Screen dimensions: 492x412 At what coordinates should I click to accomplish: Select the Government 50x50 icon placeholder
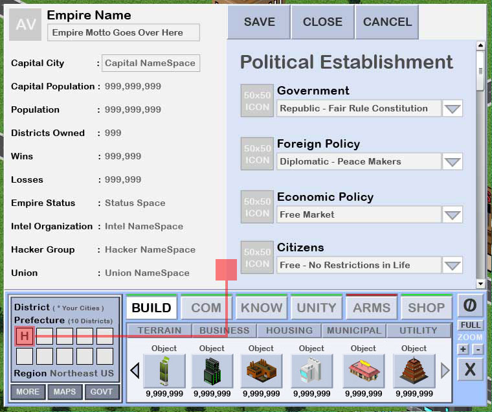257,101
